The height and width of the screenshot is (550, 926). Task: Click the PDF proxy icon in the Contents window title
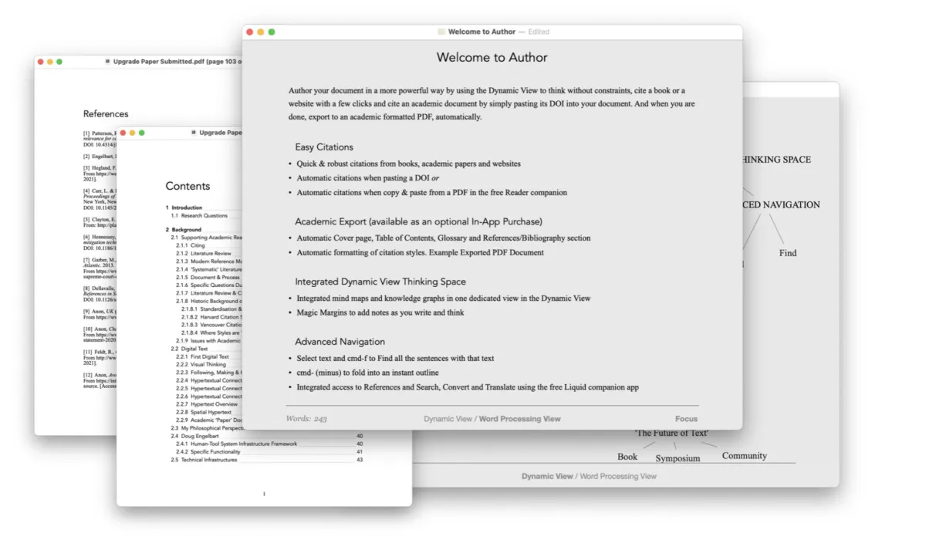tap(193, 133)
